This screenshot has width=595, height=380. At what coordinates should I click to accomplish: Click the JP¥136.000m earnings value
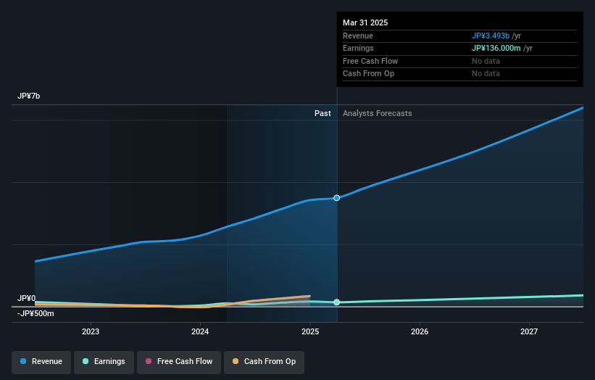496,48
